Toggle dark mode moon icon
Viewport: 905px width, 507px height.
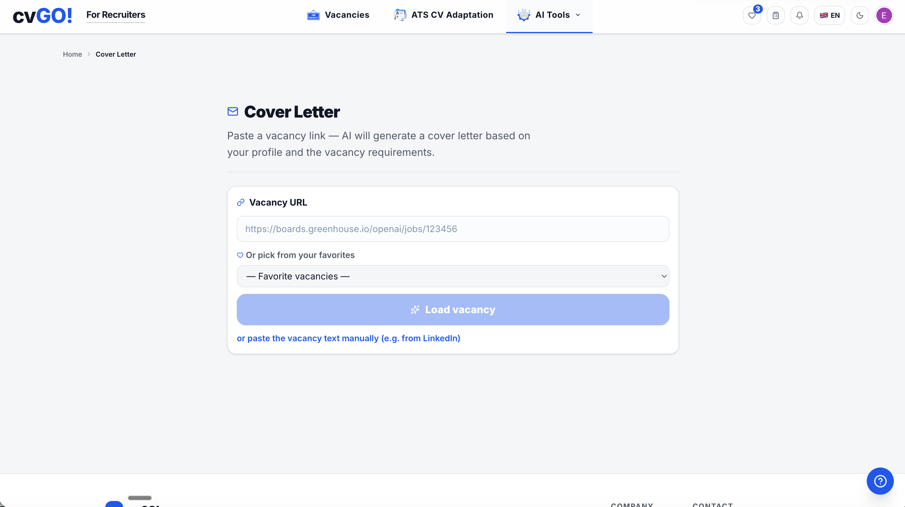860,15
